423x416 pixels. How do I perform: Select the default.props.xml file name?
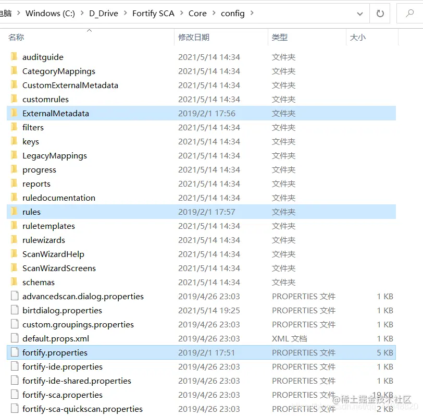tap(56, 338)
